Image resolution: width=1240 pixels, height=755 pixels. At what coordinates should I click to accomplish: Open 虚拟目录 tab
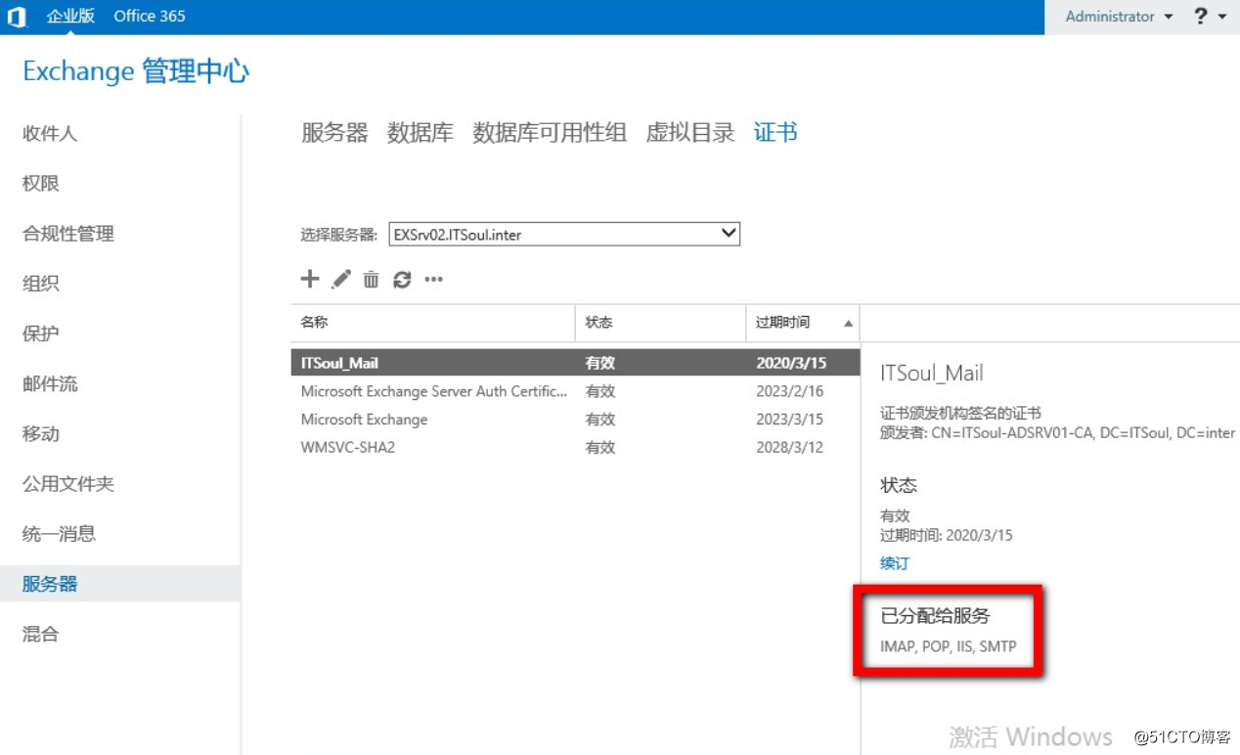coord(690,133)
